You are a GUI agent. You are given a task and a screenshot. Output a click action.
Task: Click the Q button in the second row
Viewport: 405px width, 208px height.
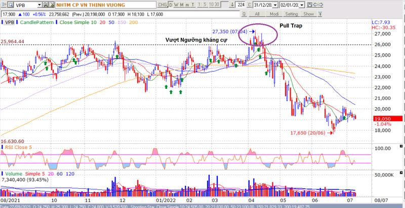pos(244,14)
